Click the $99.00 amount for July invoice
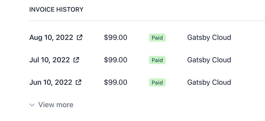This screenshot has width=265, height=121. coord(116,60)
